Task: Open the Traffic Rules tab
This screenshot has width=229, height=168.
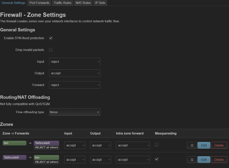Action: pyautogui.click(x=63, y=3)
